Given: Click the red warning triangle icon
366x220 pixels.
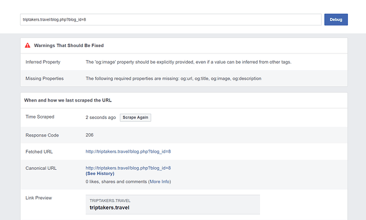Looking at the screenshot, I should pos(28,45).
